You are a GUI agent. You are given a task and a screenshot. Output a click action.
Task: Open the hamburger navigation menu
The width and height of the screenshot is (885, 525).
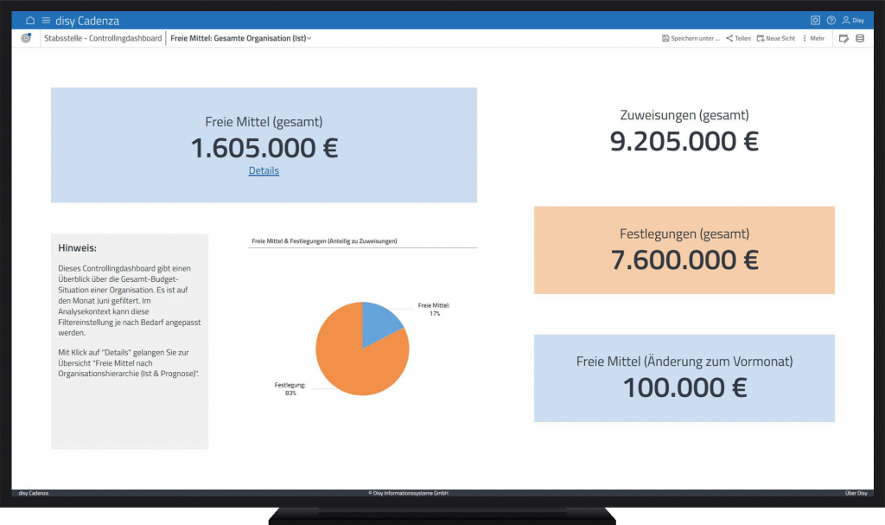click(x=46, y=20)
